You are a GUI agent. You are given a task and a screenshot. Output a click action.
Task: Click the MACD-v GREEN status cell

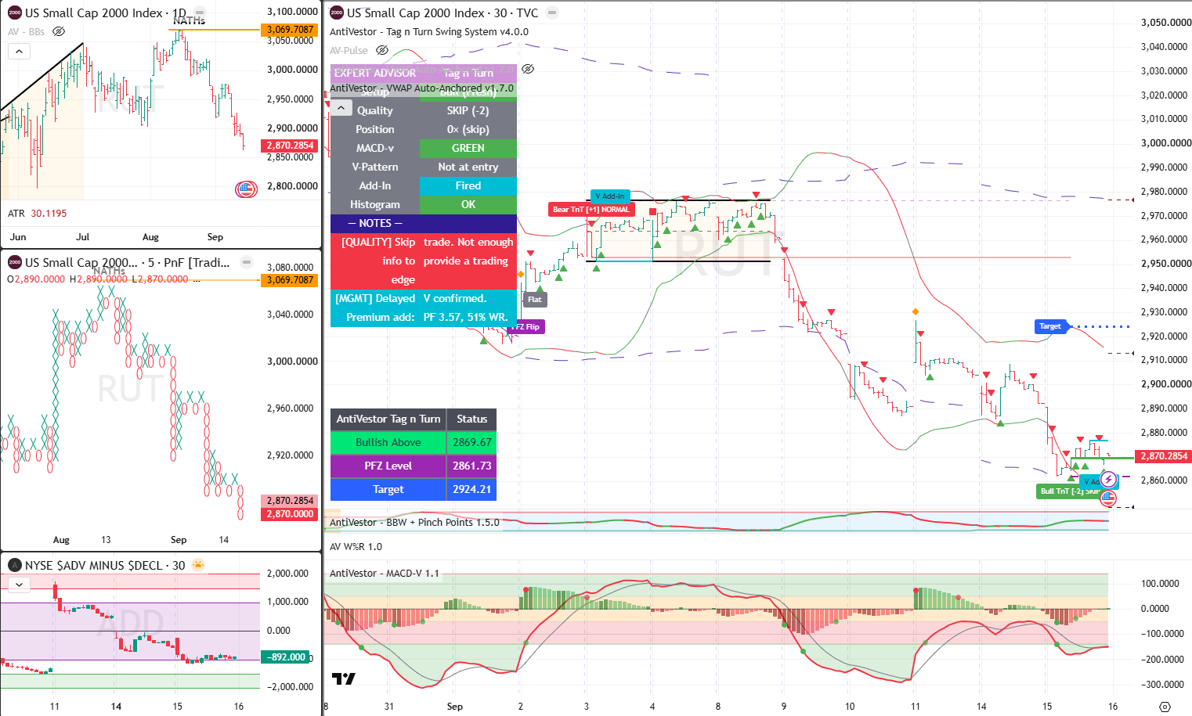[x=468, y=148]
